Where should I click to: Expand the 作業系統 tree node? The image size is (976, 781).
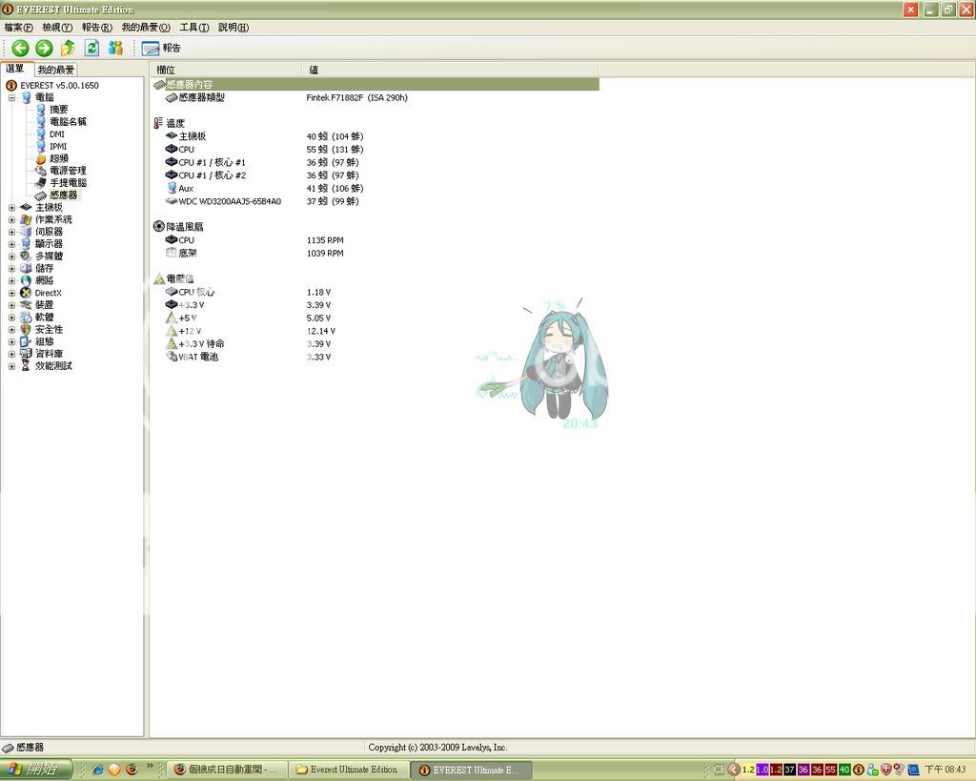tap(12, 219)
